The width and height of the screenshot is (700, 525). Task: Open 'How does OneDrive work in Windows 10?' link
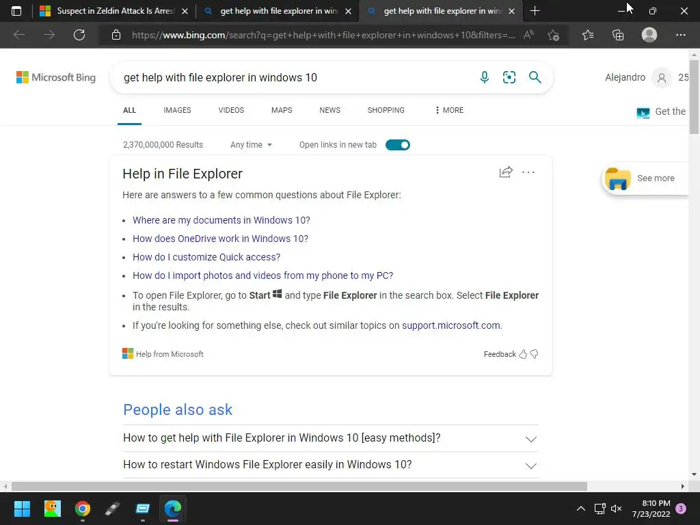[x=221, y=239]
